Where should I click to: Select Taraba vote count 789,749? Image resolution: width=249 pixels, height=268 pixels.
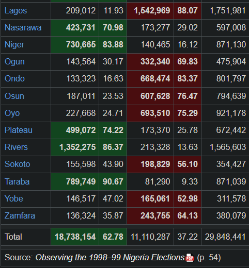tap(81, 181)
